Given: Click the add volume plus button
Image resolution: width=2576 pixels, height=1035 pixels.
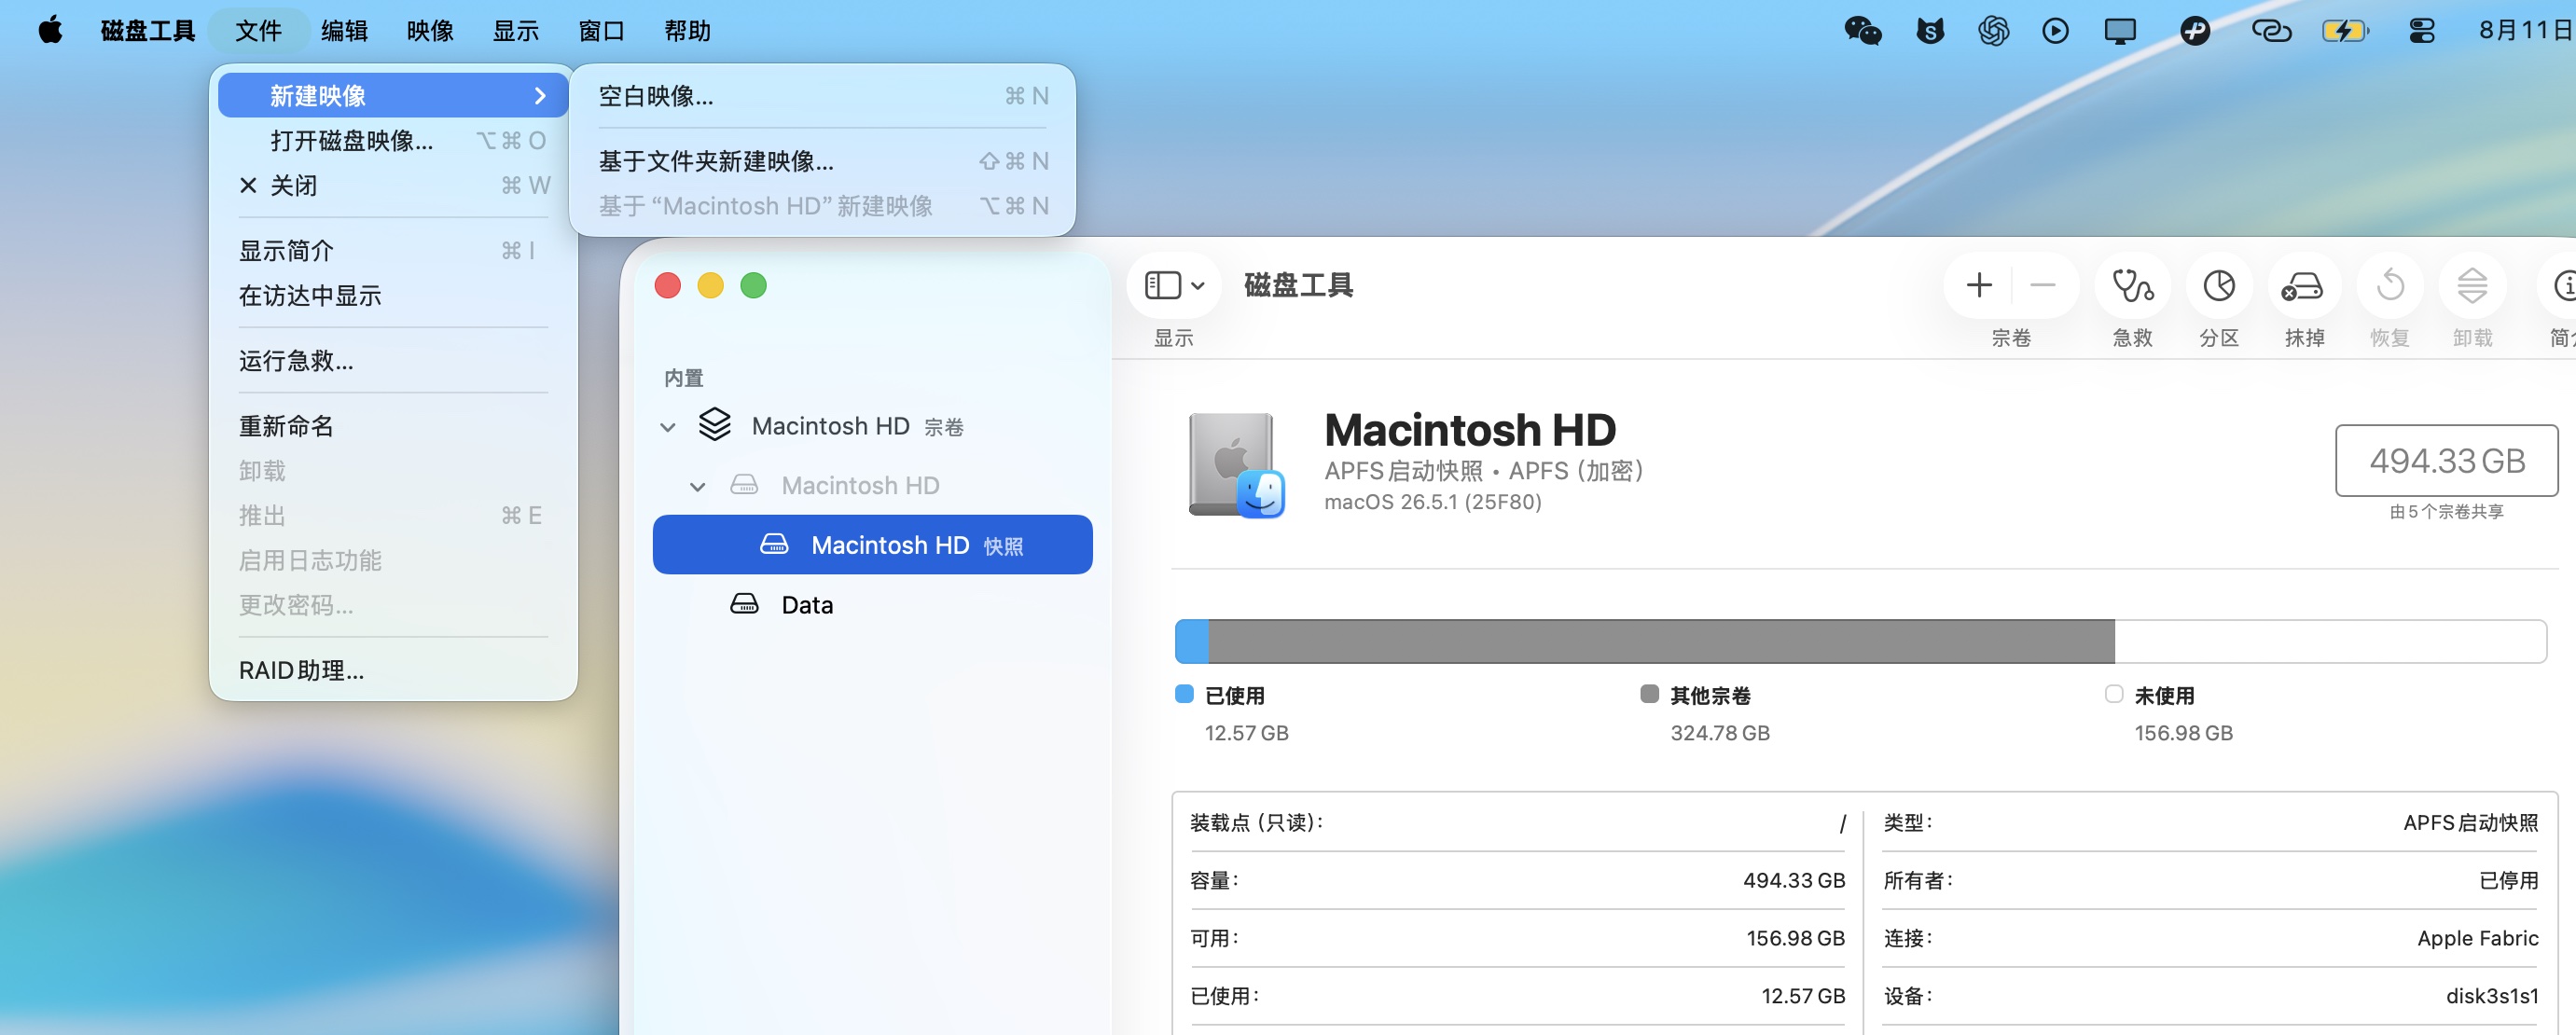Looking at the screenshot, I should pos(1979,286).
